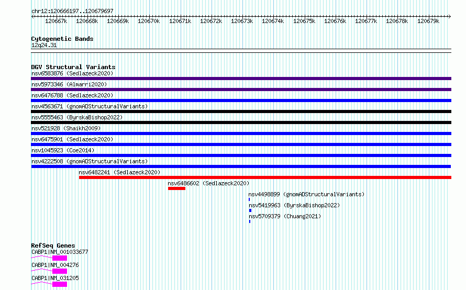The image size is (466, 290).
Task: Click the 120679k ruler tick label
Action: (x=428, y=21)
